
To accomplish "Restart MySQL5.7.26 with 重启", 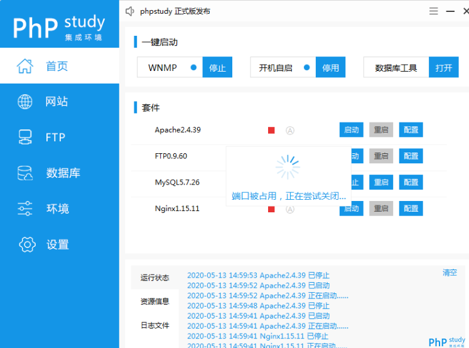I will (x=380, y=182).
